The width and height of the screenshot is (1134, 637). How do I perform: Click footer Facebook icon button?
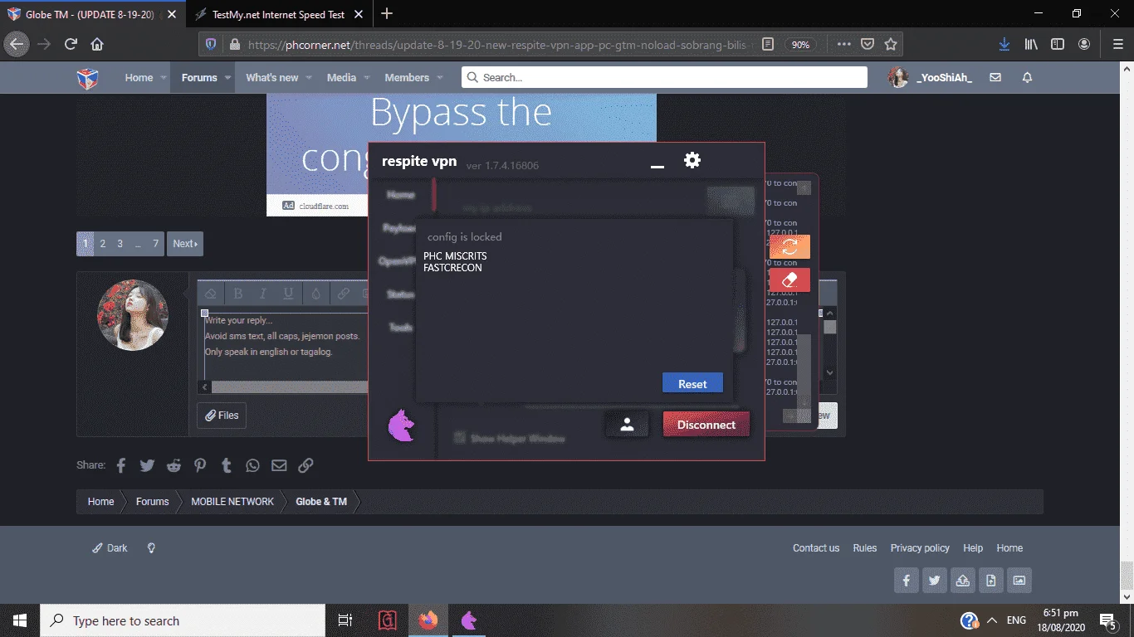click(906, 581)
